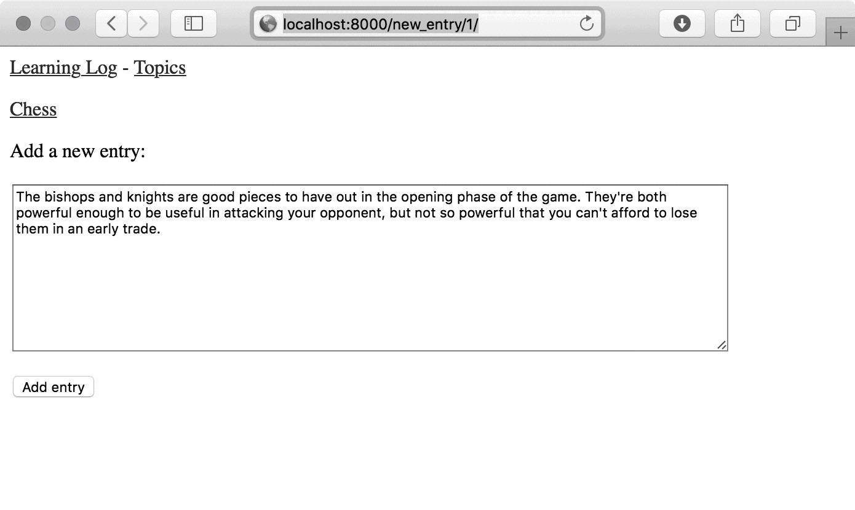Screen dimensions: 855x510
Task: Go back to the previous page
Action: click(x=112, y=23)
